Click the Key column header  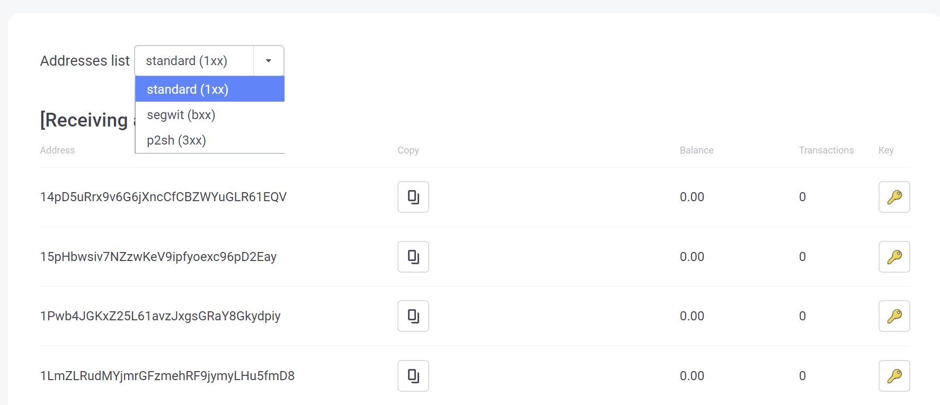(x=886, y=150)
